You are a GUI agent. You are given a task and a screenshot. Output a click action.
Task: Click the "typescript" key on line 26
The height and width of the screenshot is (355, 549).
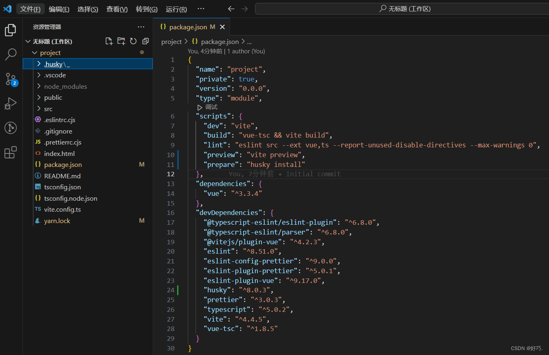[x=227, y=309]
